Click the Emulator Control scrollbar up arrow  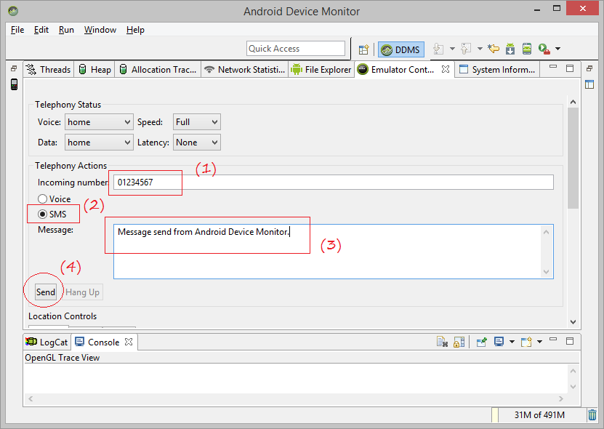coord(573,102)
